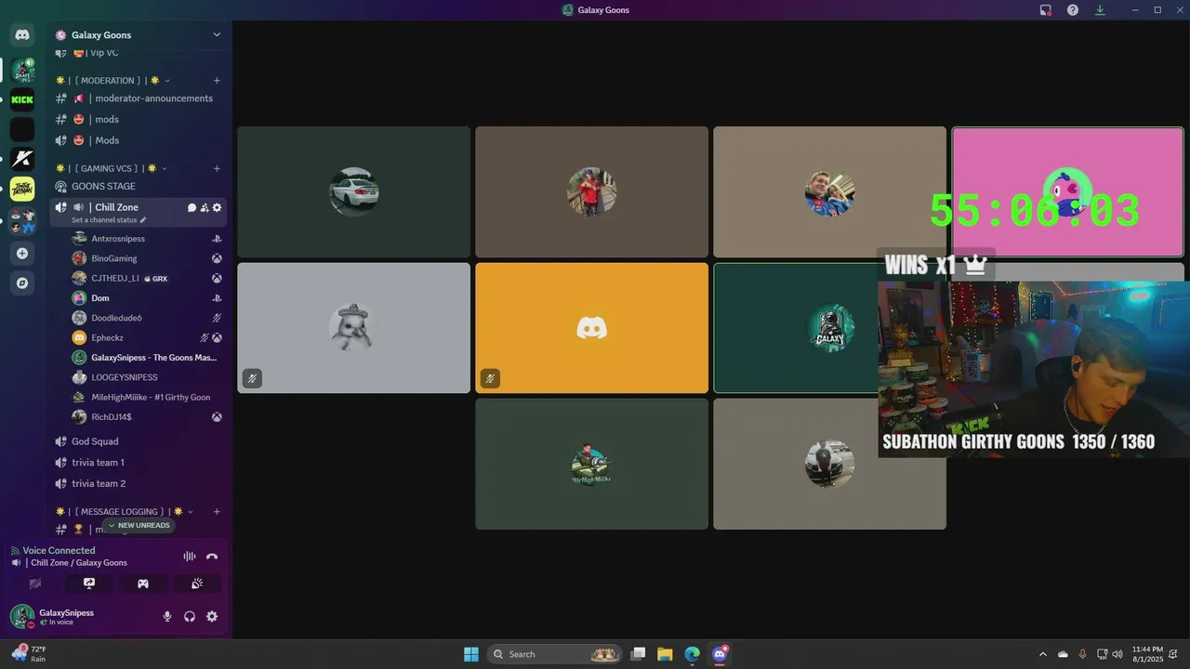Viewport: 1190px width, 669px height.
Task: Add a server with the plus icon
Action: point(22,253)
